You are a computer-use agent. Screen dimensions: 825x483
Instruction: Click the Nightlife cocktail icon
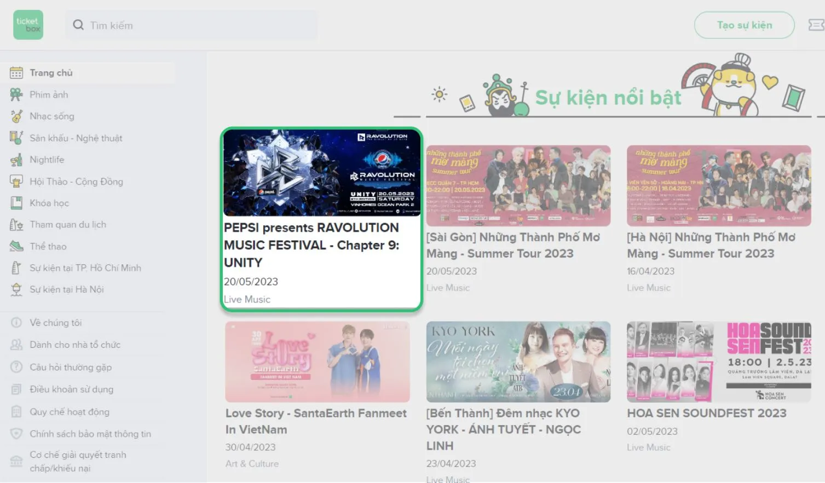click(x=16, y=160)
